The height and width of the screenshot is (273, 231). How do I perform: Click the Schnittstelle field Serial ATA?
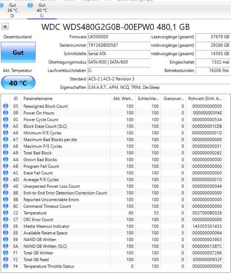point(119,54)
